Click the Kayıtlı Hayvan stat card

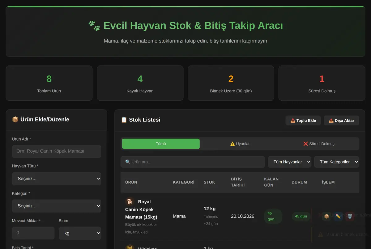pos(140,83)
